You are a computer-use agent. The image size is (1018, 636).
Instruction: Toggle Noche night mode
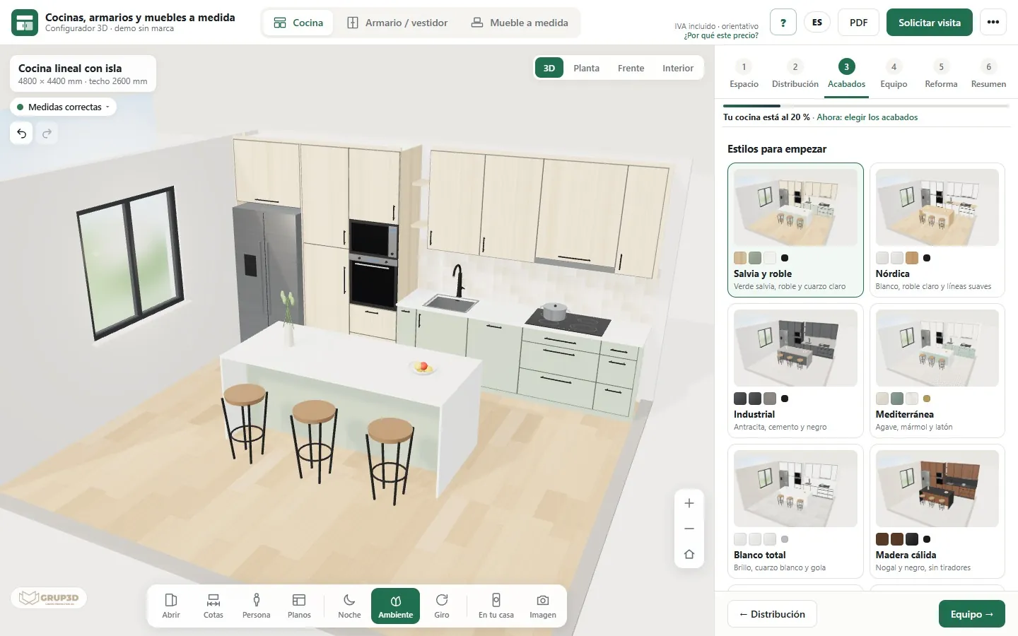pyautogui.click(x=349, y=606)
